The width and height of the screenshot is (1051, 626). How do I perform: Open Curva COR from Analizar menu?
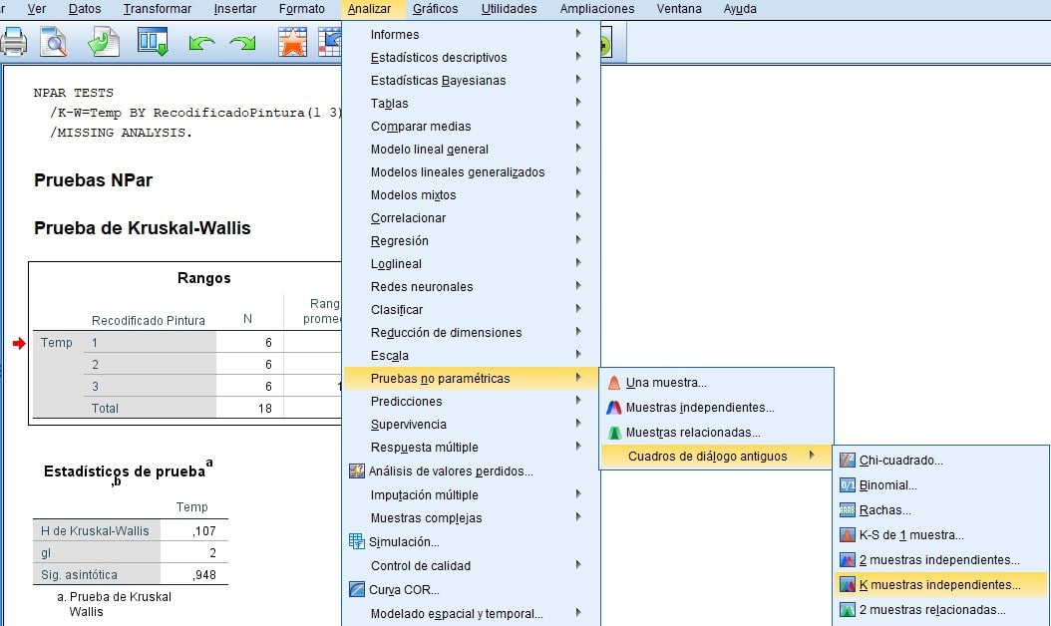471,590
